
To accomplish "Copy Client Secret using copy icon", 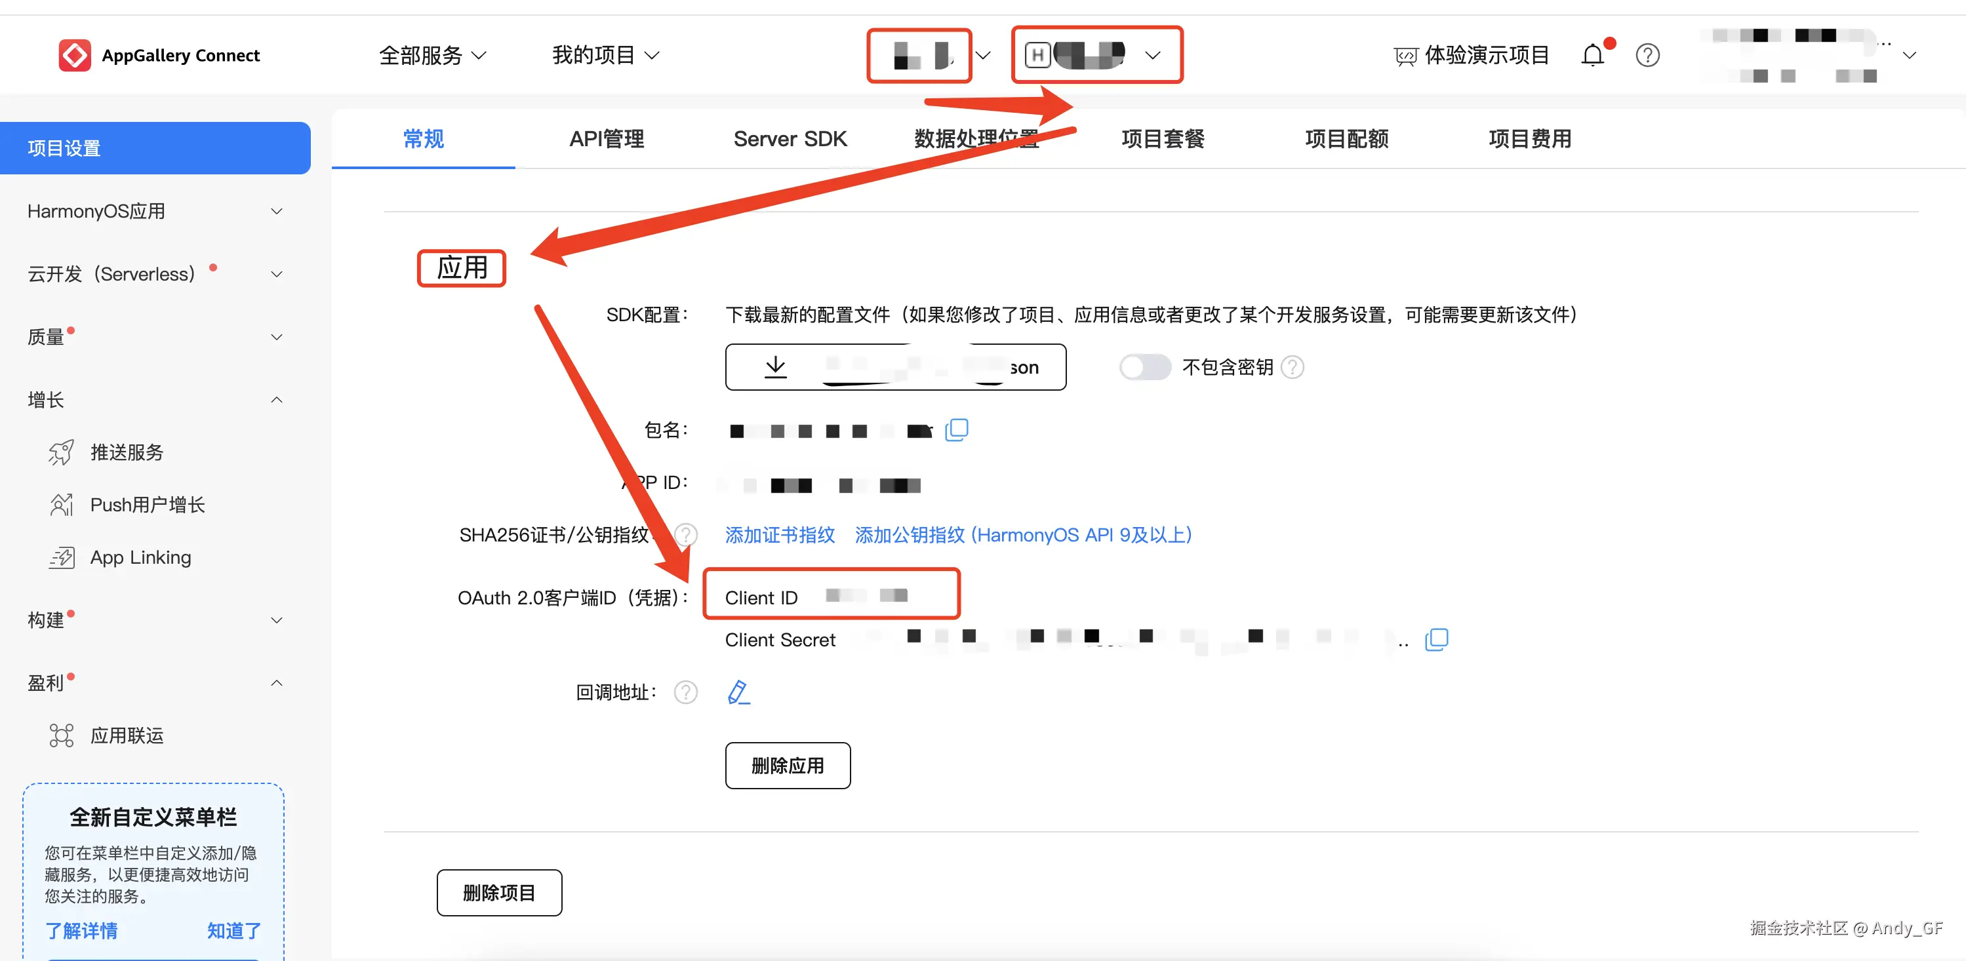I will pos(1435,639).
